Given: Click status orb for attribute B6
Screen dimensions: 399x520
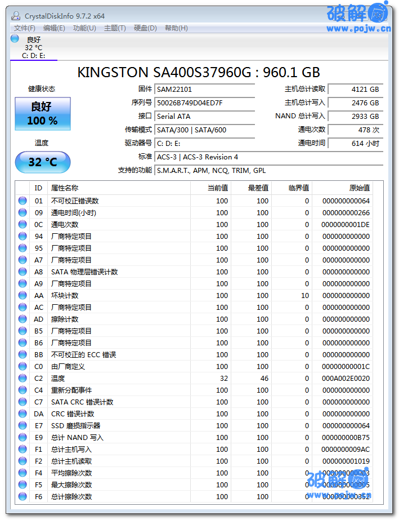Looking at the screenshot, I should [23, 343].
